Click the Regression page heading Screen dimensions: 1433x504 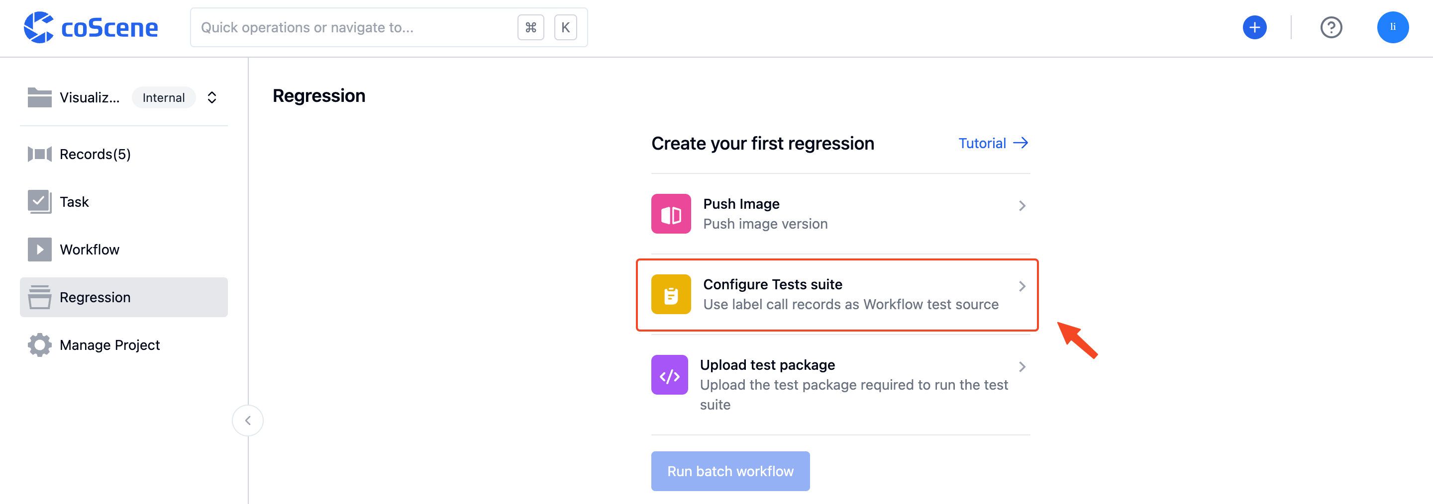[x=319, y=96]
